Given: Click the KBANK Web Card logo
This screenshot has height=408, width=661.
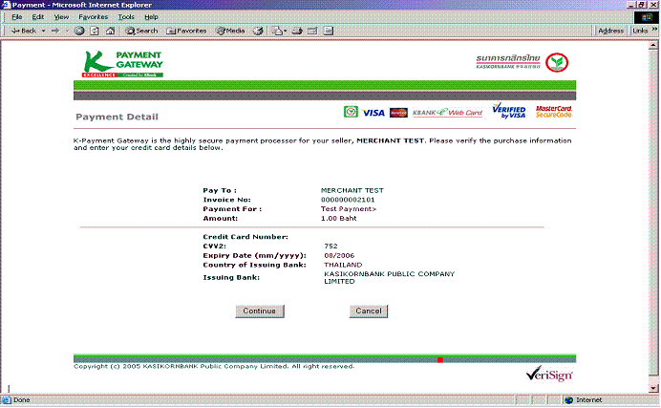Looking at the screenshot, I should pyautogui.click(x=447, y=113).
